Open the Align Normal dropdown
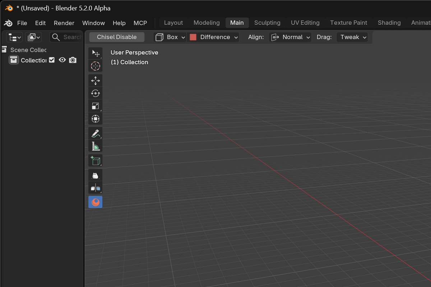 click(x=290, y=37)
